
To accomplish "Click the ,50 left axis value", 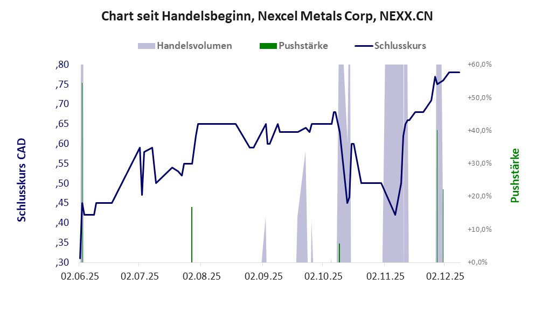I will (x=62, y=183).
